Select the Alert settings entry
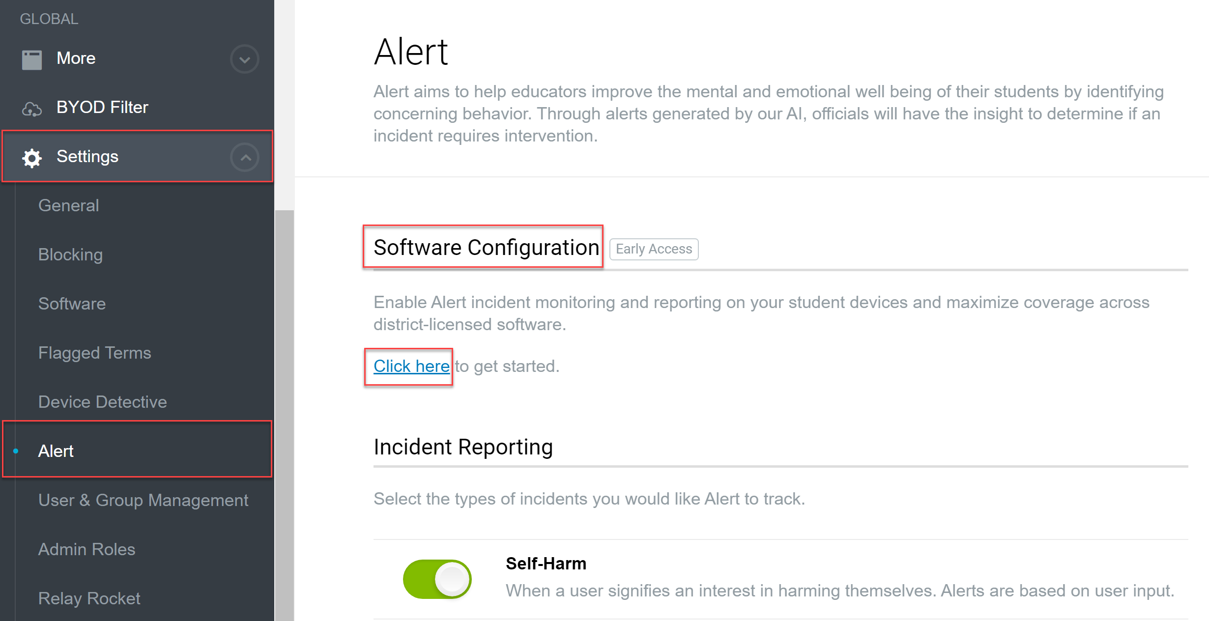 (x=56, y=451)
